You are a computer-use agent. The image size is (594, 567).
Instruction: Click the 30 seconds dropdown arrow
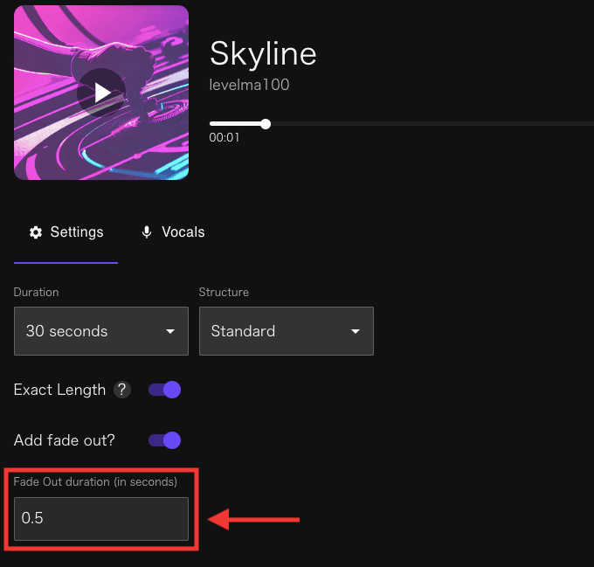[x=170, y=331]
